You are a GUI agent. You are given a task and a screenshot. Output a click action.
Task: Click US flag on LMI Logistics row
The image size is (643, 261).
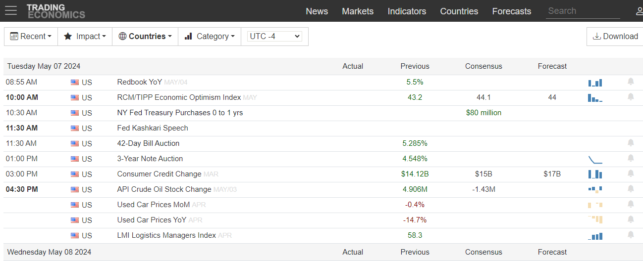(75, 236)
